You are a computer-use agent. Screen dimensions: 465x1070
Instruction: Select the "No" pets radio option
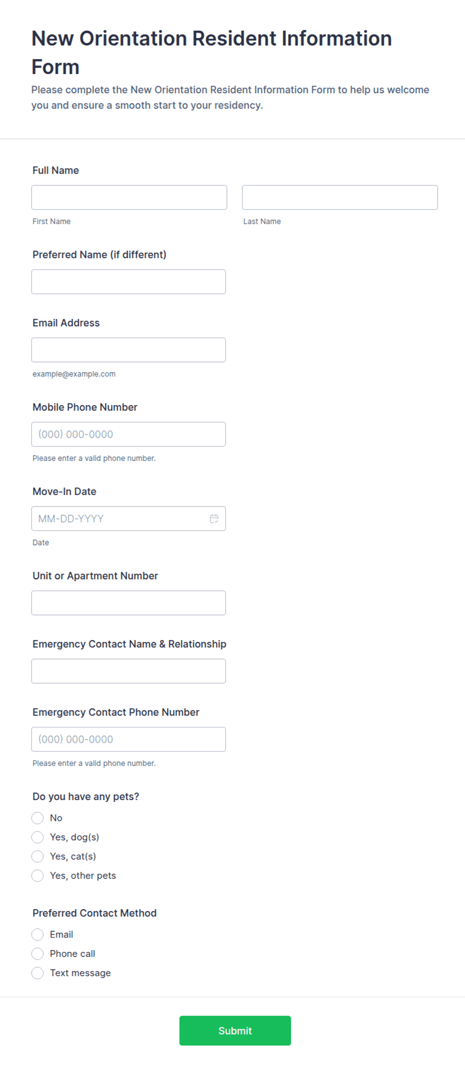37,818
